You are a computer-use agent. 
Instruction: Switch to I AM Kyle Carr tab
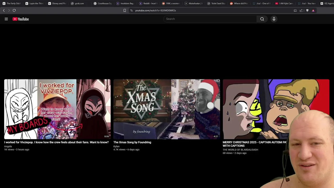pos(284,3)
